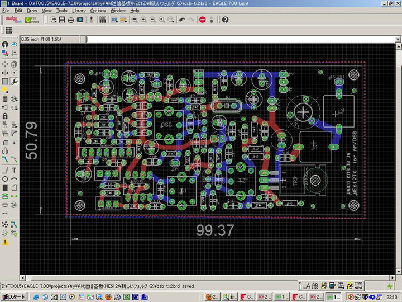Click the Print icon in toolbar

point(71,20)
